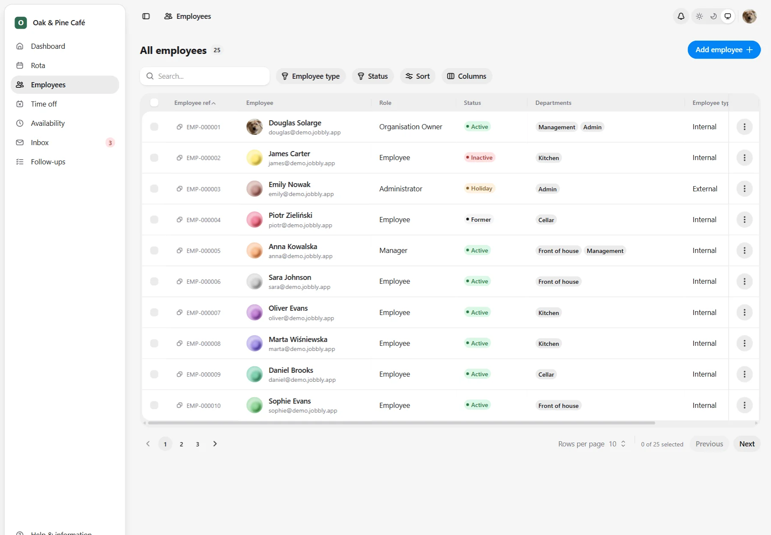Switch to dark theme moon icon

point(714,16)
